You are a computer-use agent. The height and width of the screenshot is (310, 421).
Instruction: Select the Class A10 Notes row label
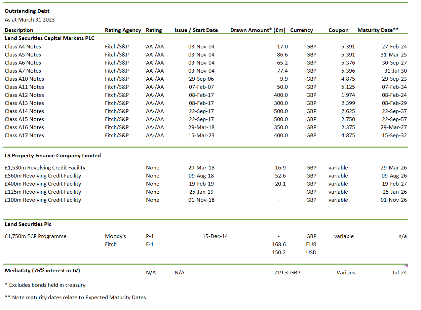(24, 79)
